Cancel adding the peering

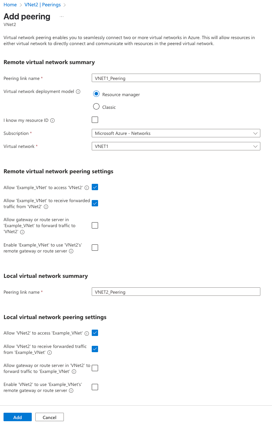point(49,417)
